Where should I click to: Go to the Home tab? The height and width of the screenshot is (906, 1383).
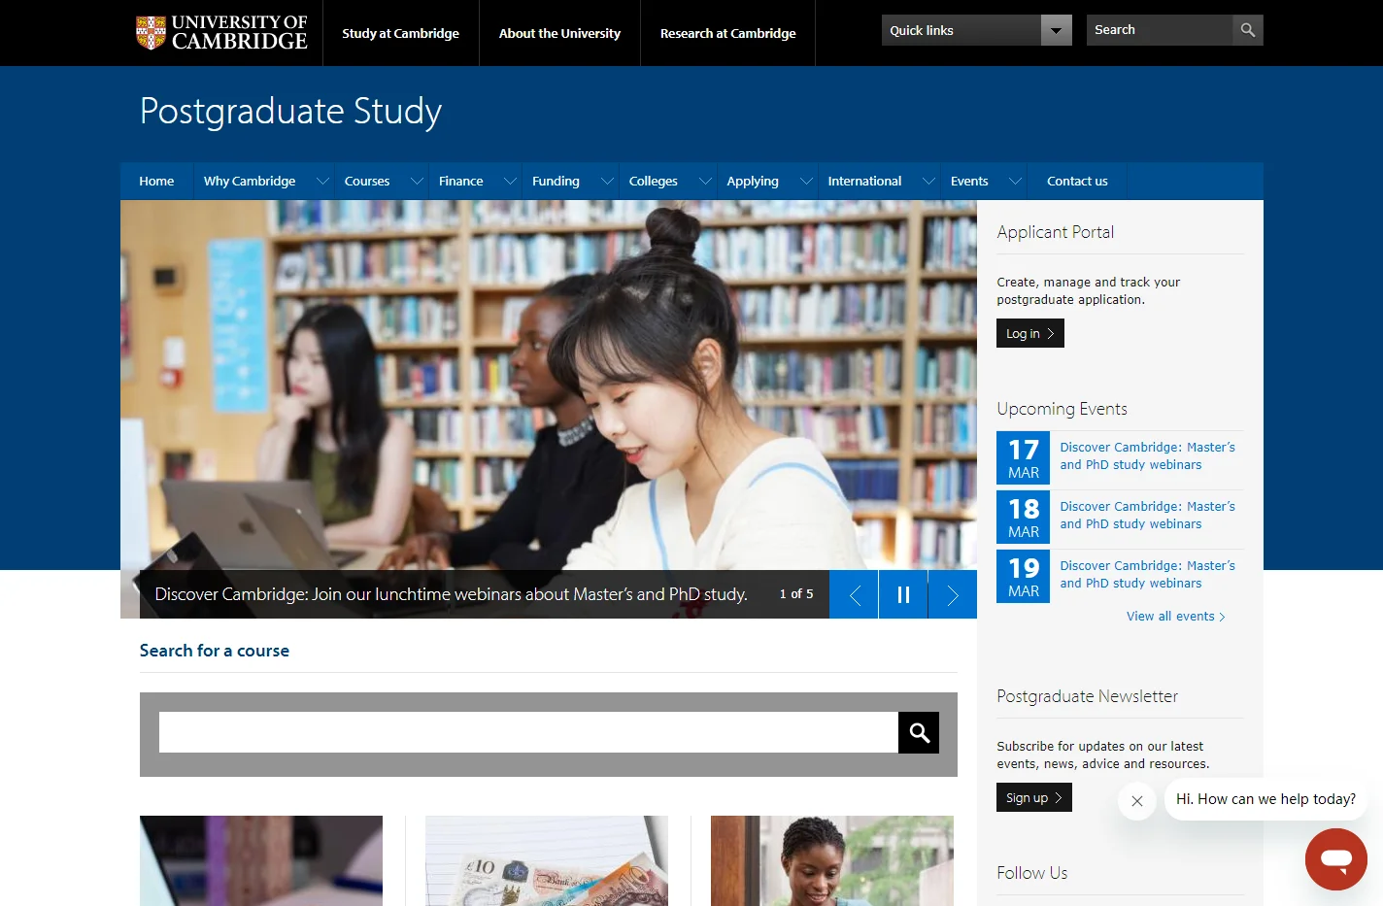point(156,181)
